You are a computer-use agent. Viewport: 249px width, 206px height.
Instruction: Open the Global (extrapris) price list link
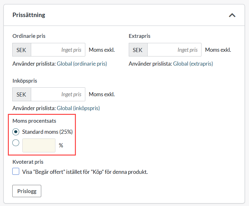tap(193, 64)
